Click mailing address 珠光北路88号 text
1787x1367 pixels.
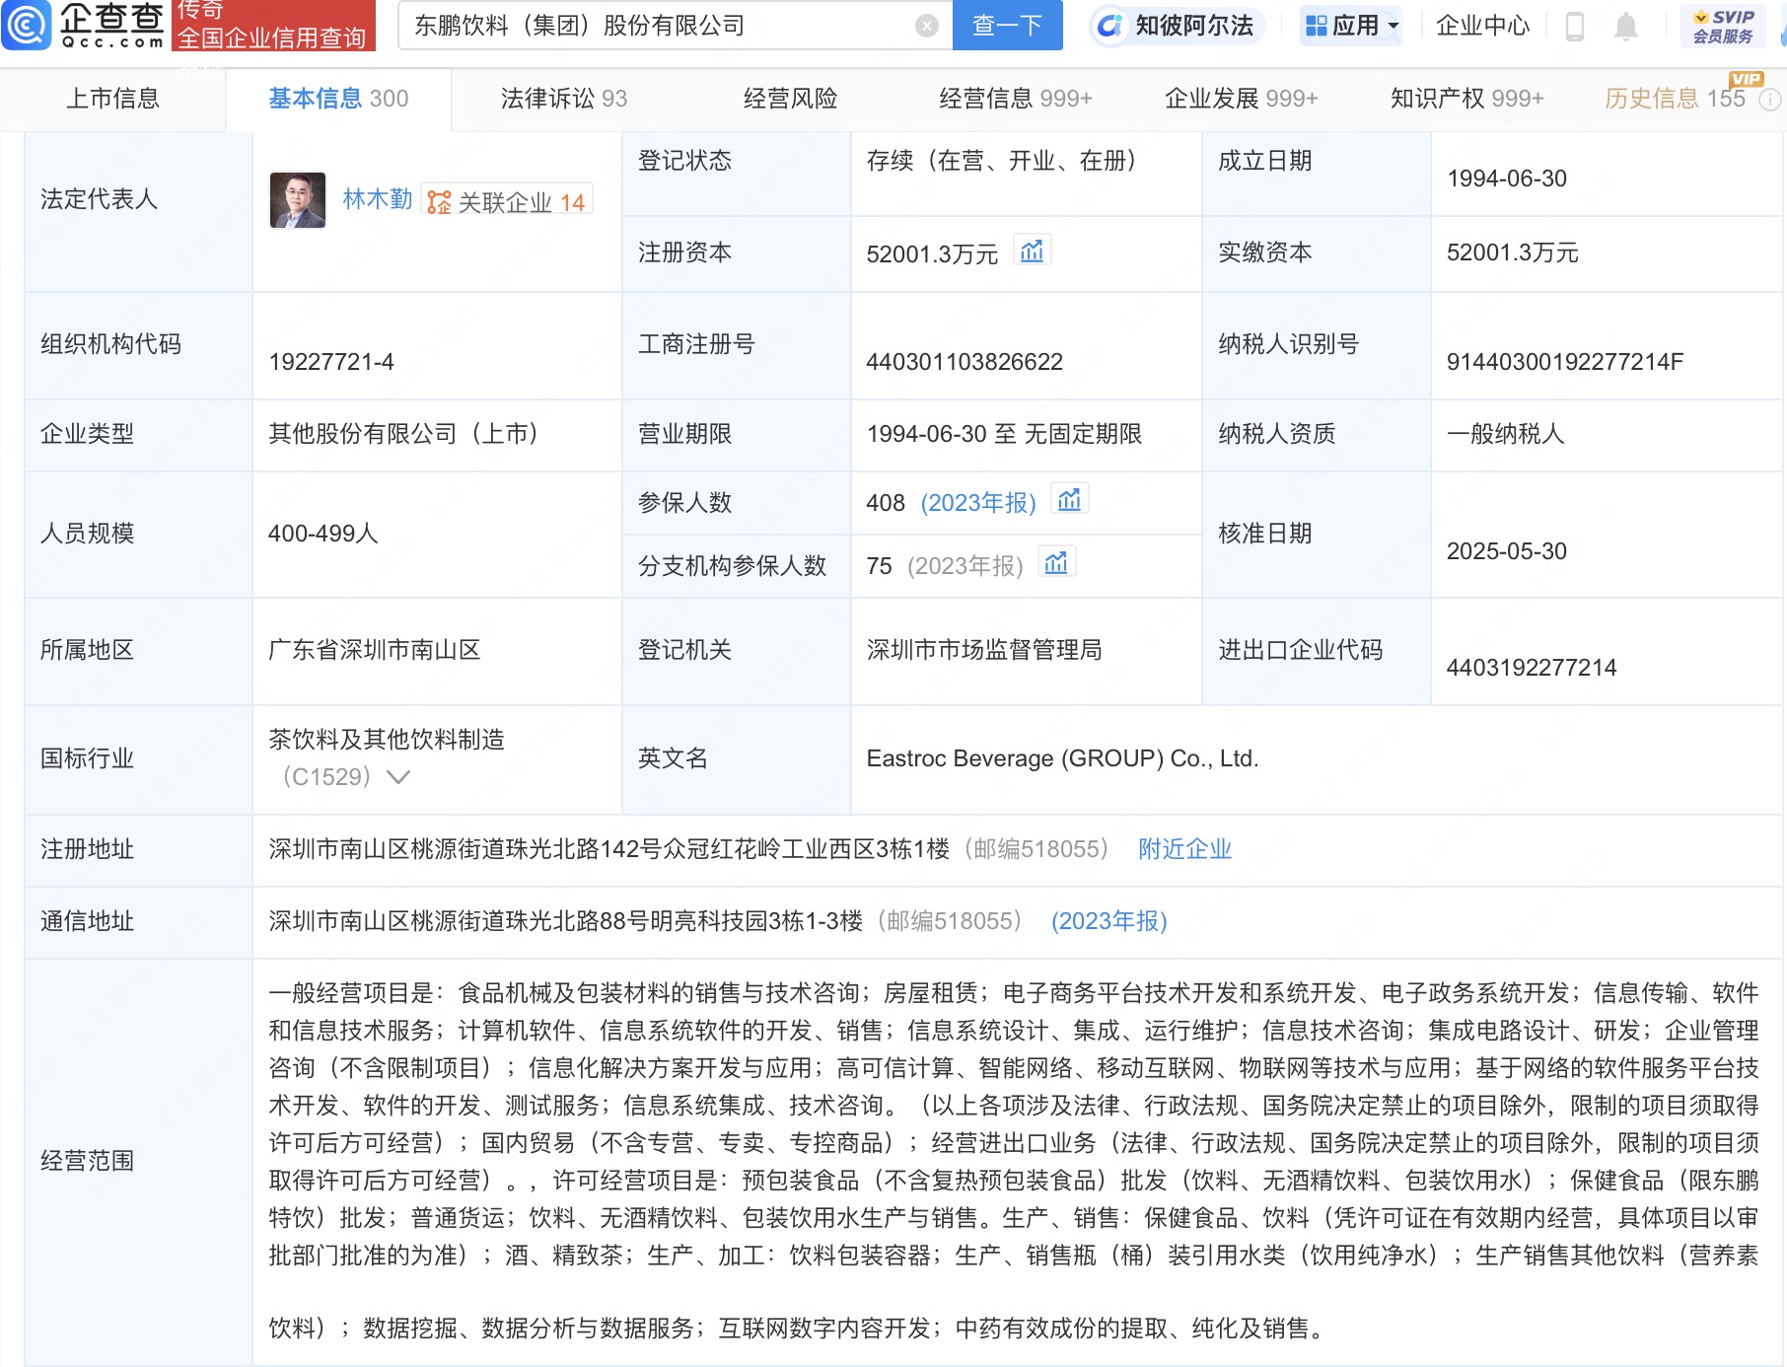[564, 921]
